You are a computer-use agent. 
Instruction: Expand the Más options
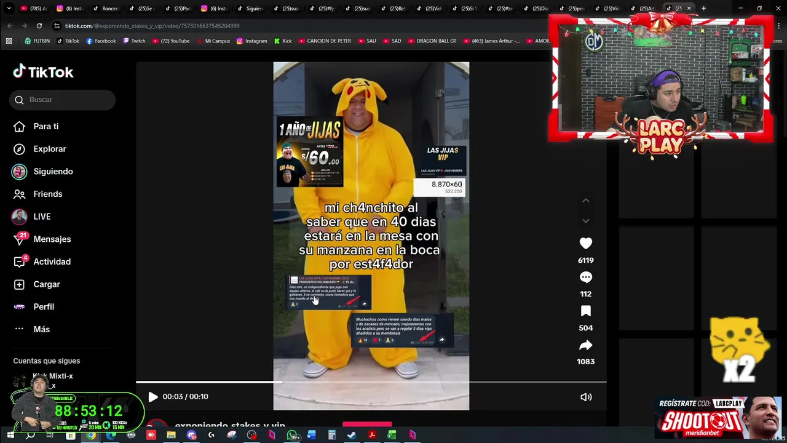pos(31,329)
